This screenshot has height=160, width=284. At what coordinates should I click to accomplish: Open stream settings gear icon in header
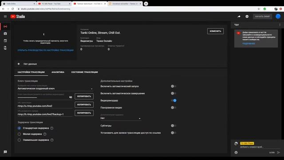tap(247, 16)
